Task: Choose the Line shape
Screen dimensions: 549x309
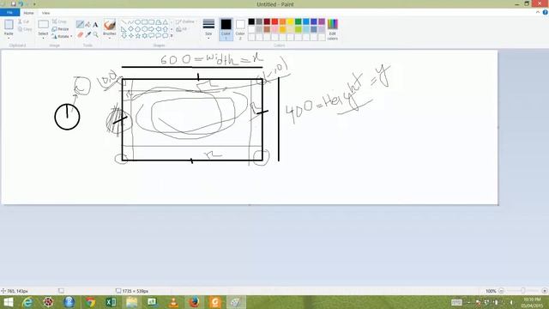Action: [124, 22]
